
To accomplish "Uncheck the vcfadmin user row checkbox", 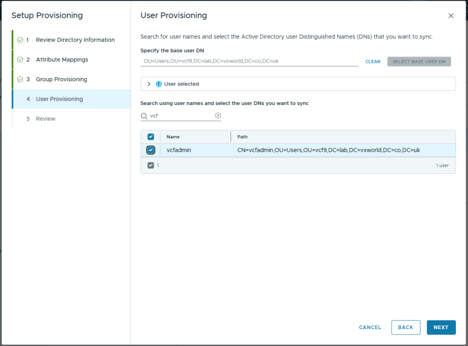I will tap(151, 150).
